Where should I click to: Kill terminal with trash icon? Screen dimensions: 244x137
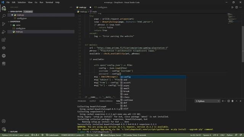pos(233,101)
